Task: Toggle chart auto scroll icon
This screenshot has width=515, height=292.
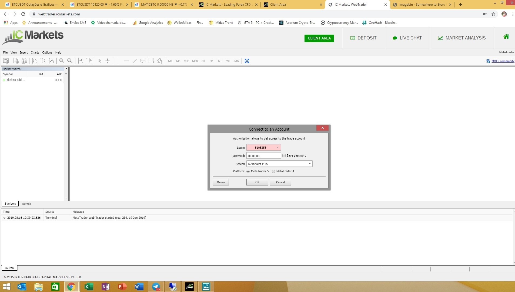Action: point(81,61)
